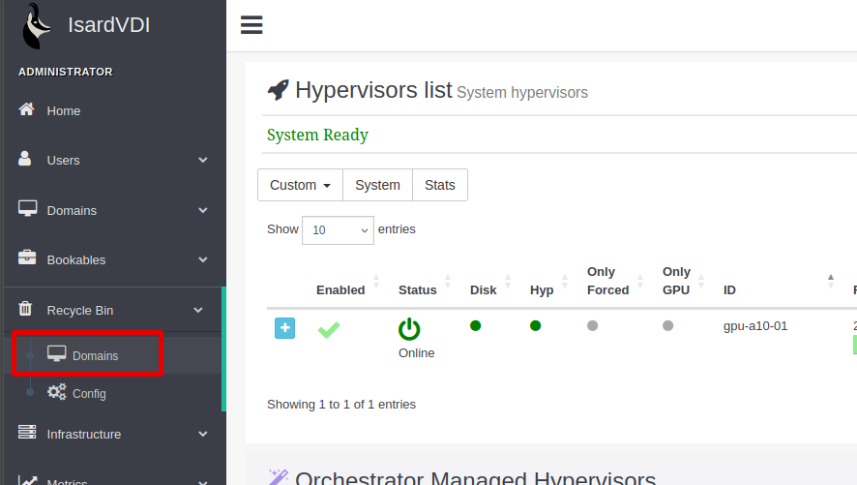Click the System button
The height and width of the screenshot is (485, 857).
(x=377, y=185)
